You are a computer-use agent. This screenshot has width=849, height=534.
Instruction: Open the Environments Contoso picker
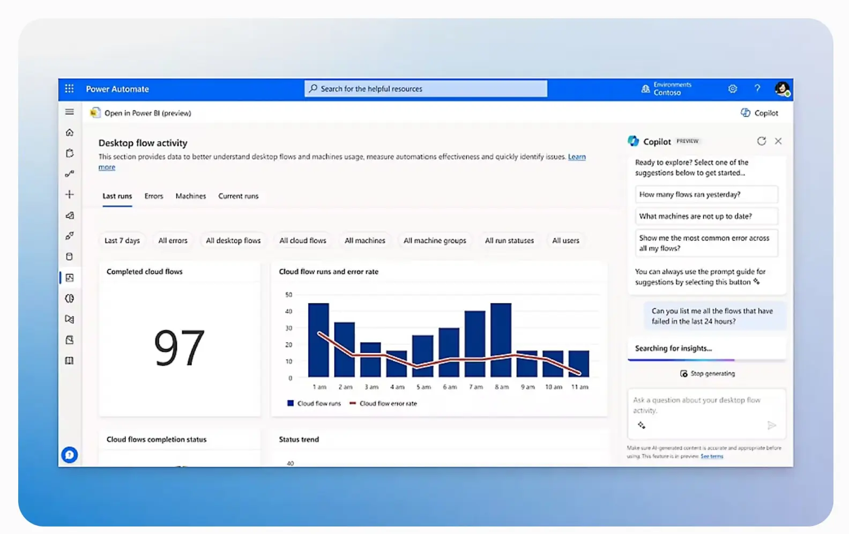click(666, 89)
